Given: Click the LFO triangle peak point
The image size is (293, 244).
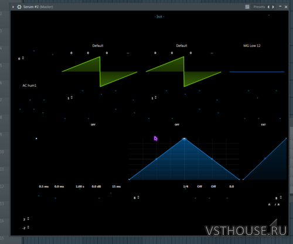Looking at the screenshot, I should pos(184,138).
